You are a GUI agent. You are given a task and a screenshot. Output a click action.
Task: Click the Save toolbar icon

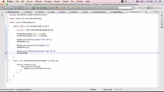(6, 8)
